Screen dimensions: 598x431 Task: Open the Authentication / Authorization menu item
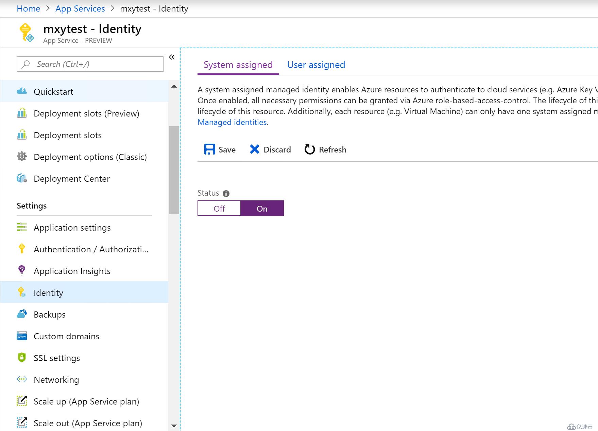[84, 249]
